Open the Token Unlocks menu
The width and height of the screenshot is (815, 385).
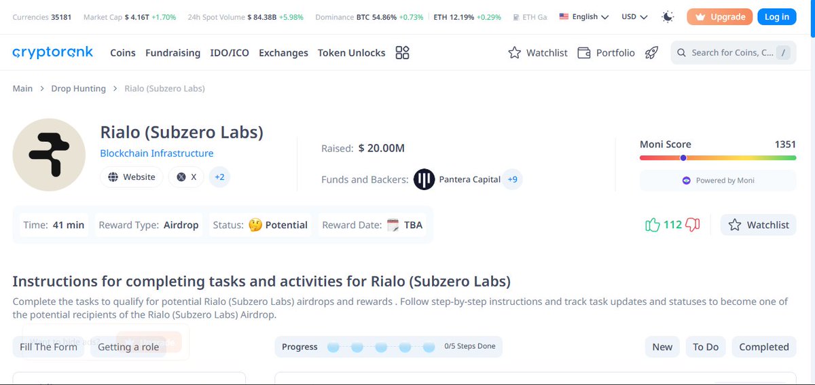coord(351,52)
